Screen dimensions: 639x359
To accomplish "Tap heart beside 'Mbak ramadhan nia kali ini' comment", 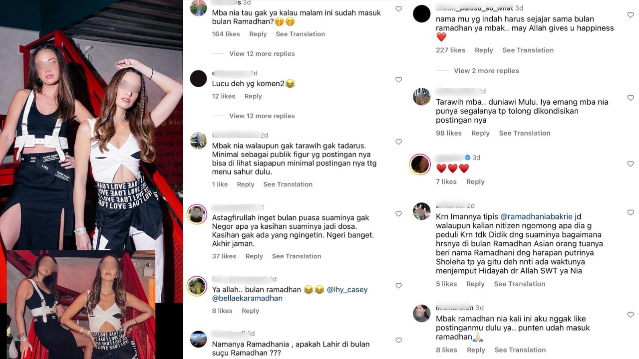I will pyautogui.click(x=631, y=315).
